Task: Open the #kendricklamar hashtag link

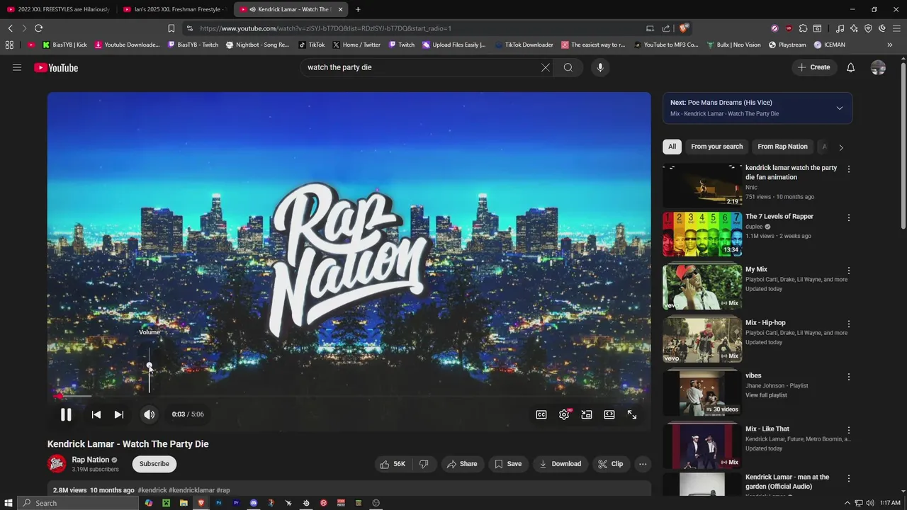Action: pyautogui.click(x=192, y=490)
